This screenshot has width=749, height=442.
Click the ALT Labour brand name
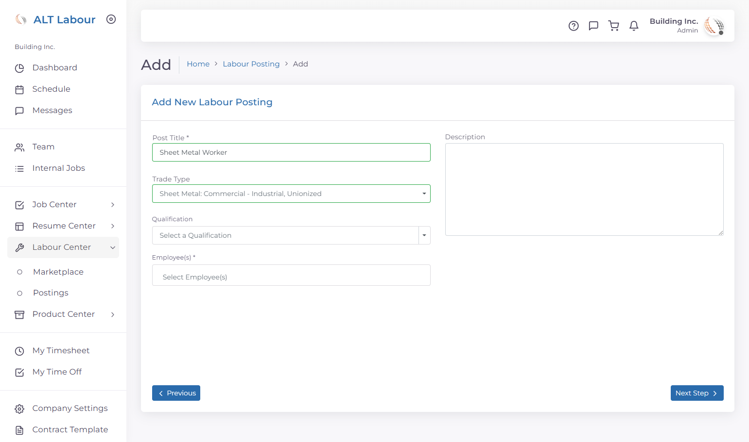point(65,19)
